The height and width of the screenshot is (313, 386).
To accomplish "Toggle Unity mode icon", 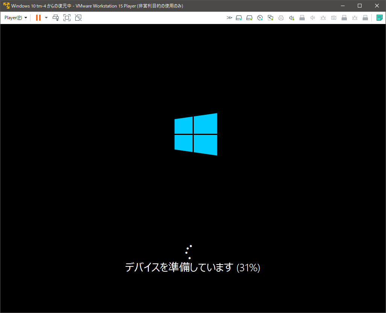I will pyautogui.click(x=78, y=18).
